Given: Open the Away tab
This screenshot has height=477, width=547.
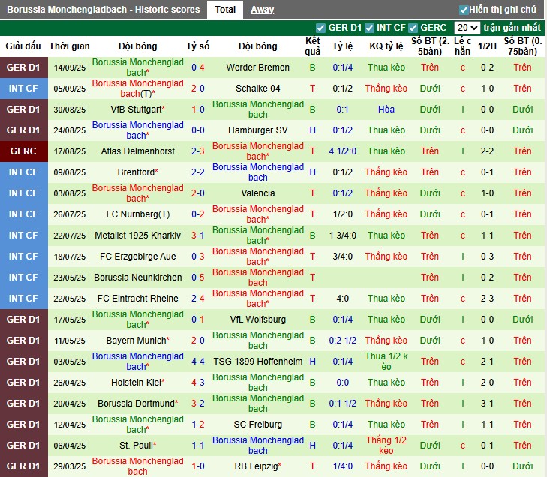Looking at the screenshot, I should [x=262, y=10].
